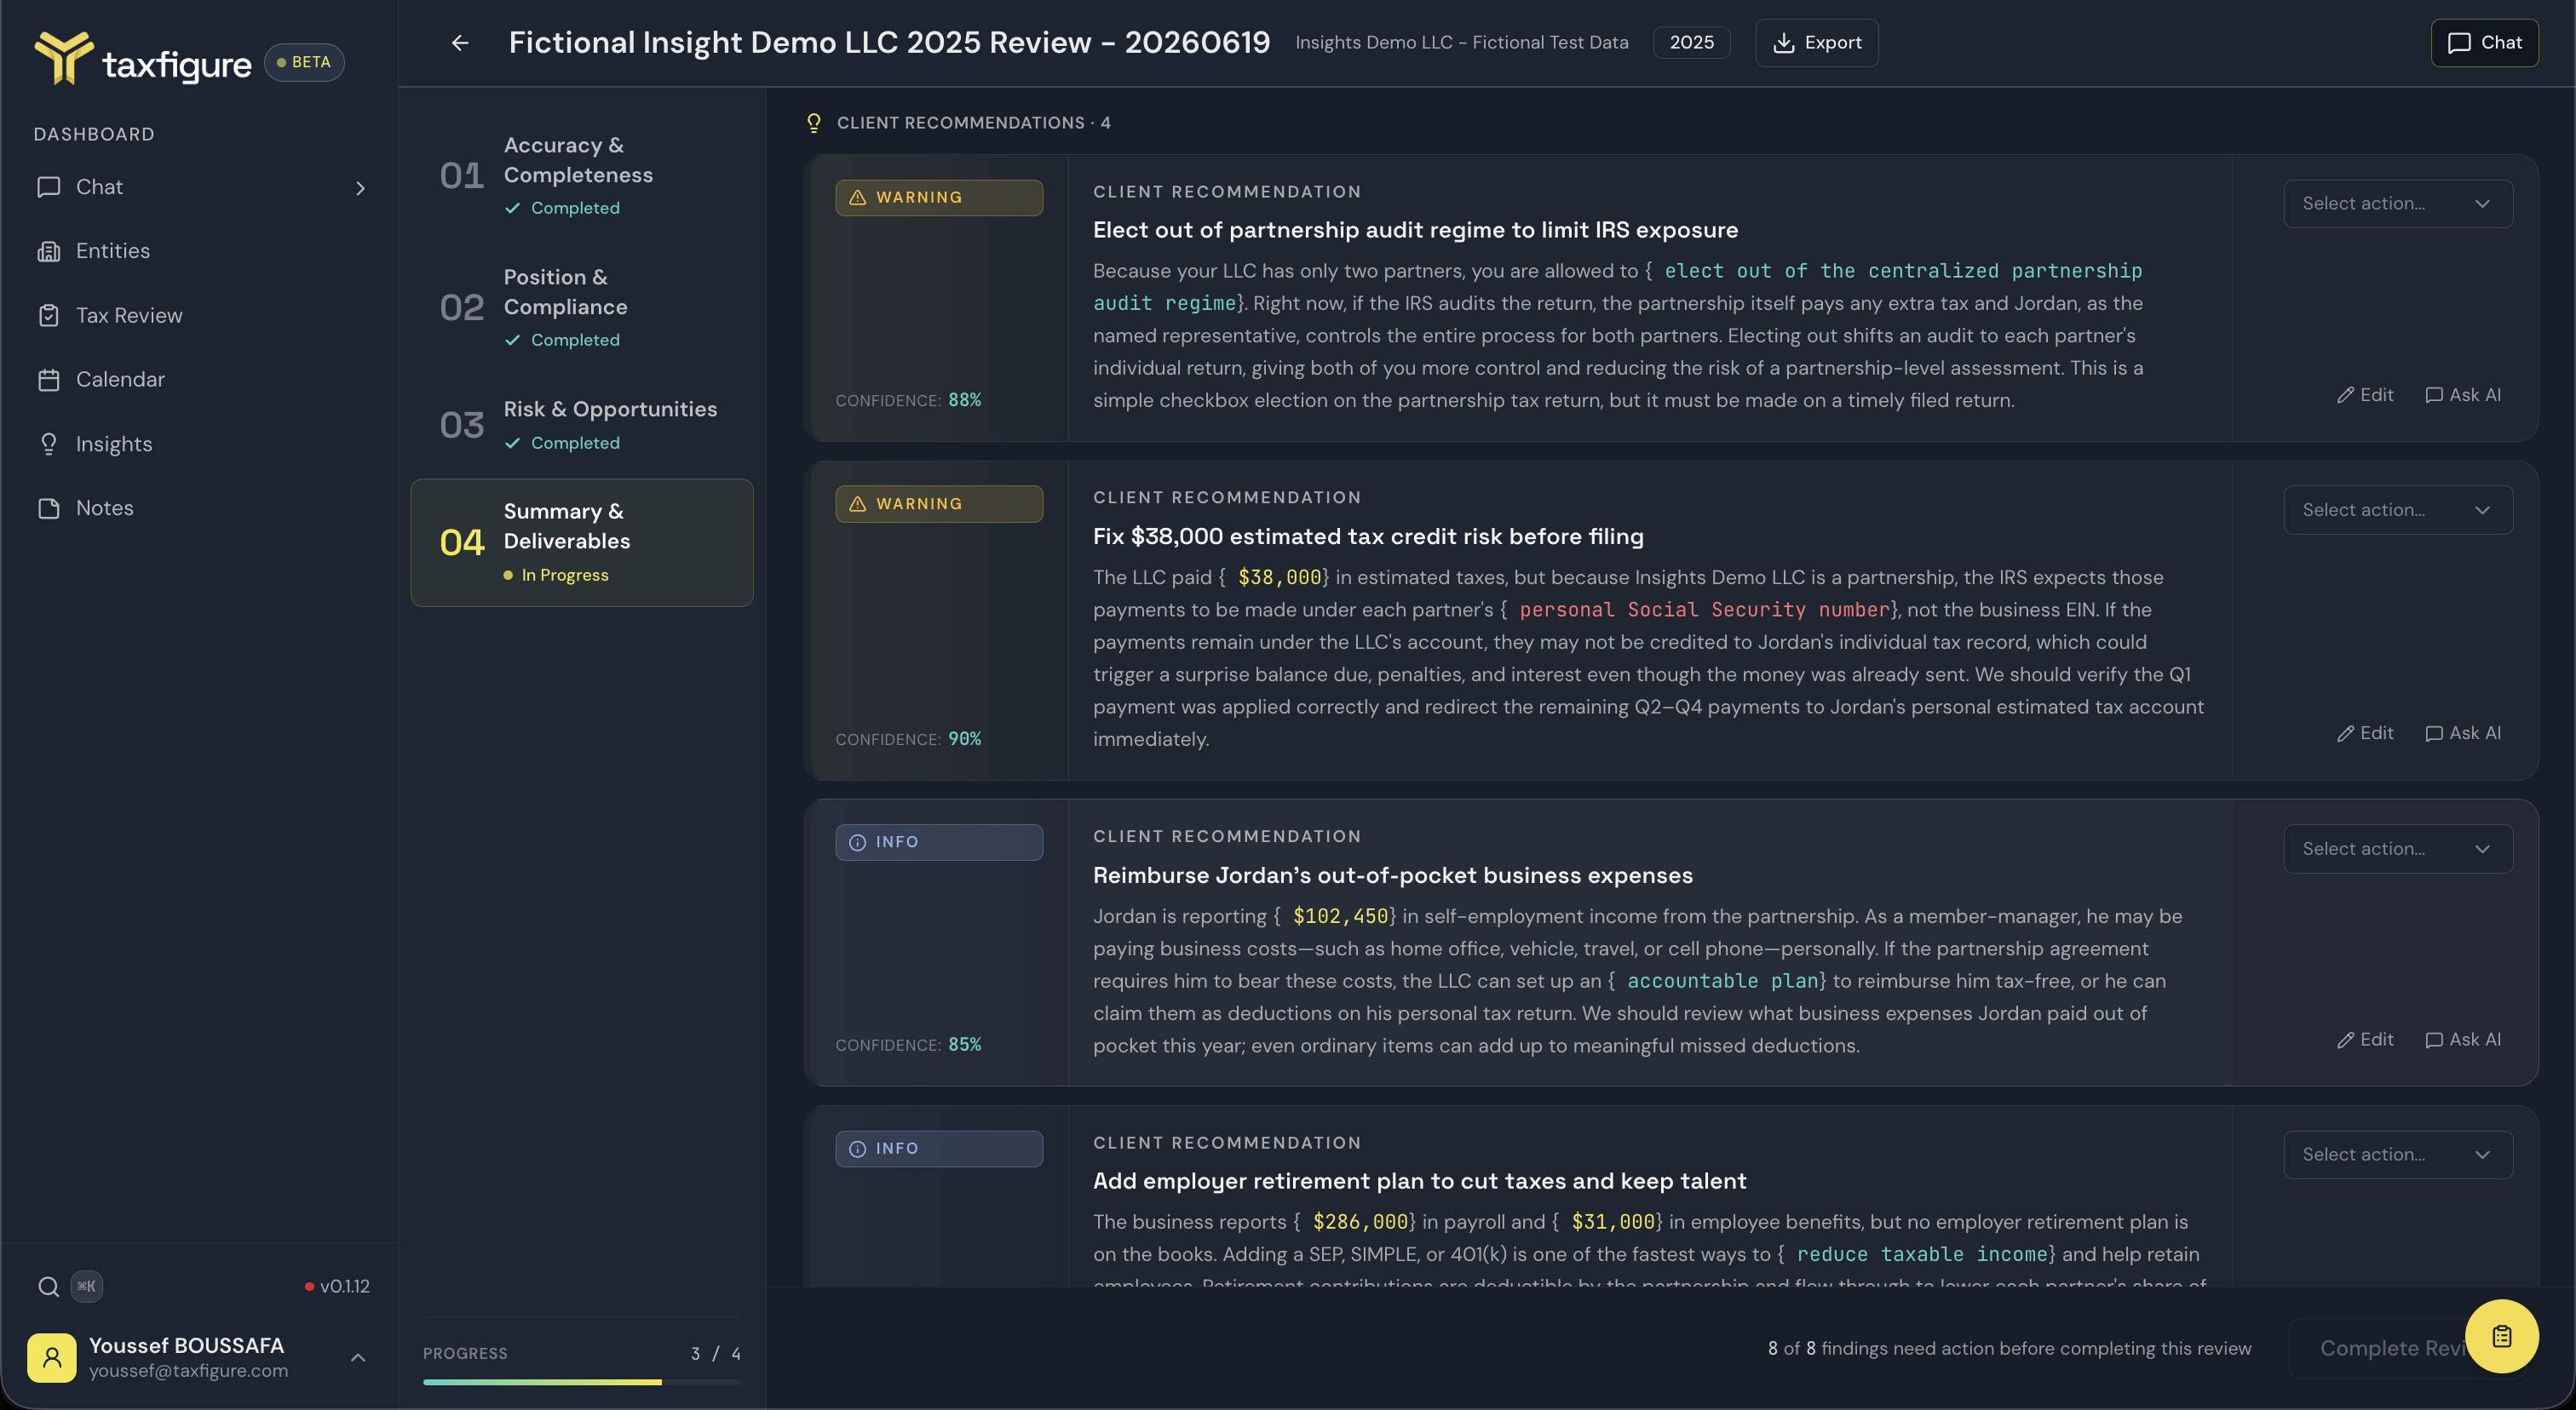
Task: Click INFO badge on retirement plan card
Action: [x=939, y=1149]
